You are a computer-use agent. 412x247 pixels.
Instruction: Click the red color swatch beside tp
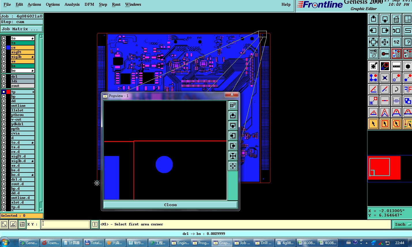click(8, 92)
